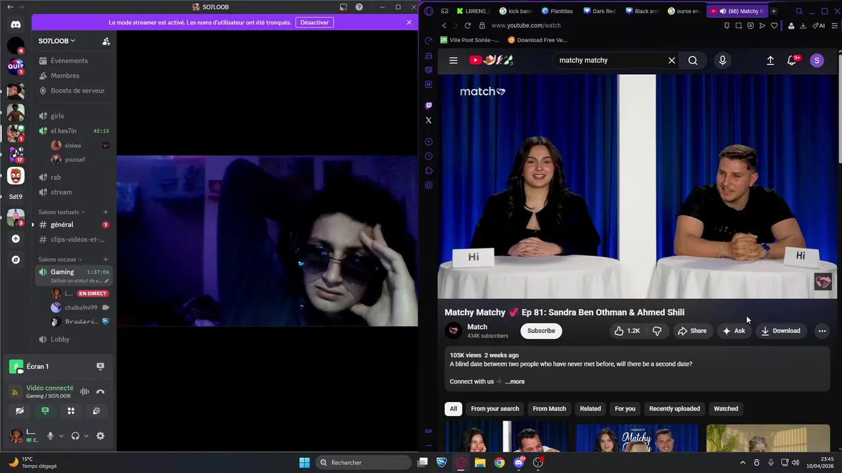The height and width of the screenshot is (473, 842).
Task: Create channel plus next to Salons textuels
Action: pyautogui.click(x=105, y=212)
